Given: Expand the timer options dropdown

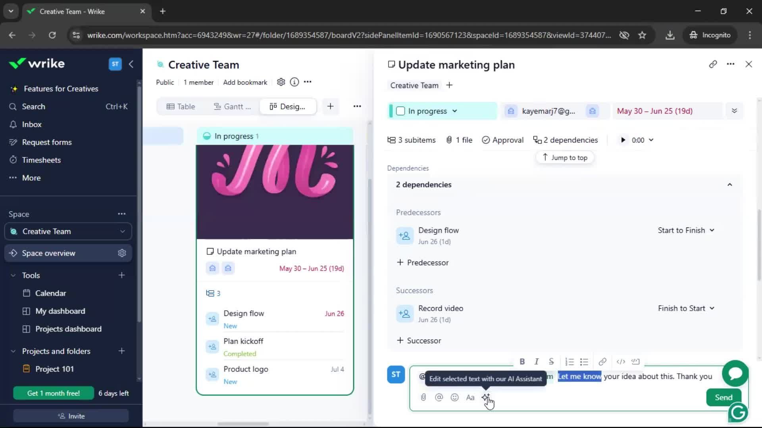Looking at the screenshot, I should click(651, 140).
